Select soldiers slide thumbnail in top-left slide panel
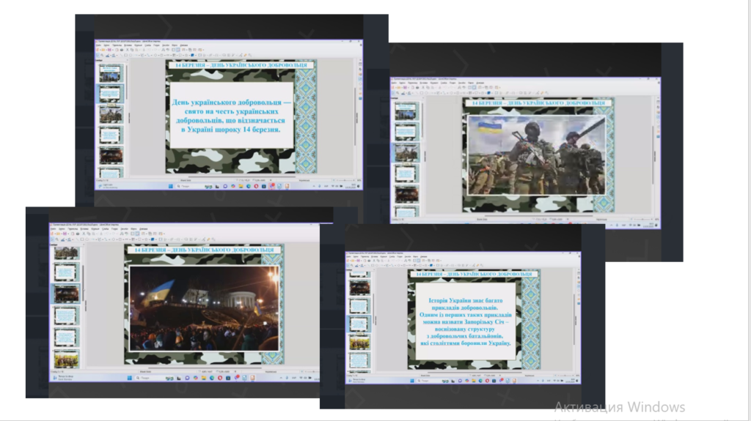The image size is (751, 421). point(111,115)
